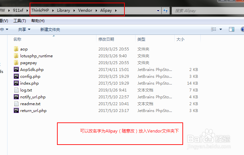Screen dimensions: 244x155
Task: Select the file name aop
Action: [x=24, y=49]
